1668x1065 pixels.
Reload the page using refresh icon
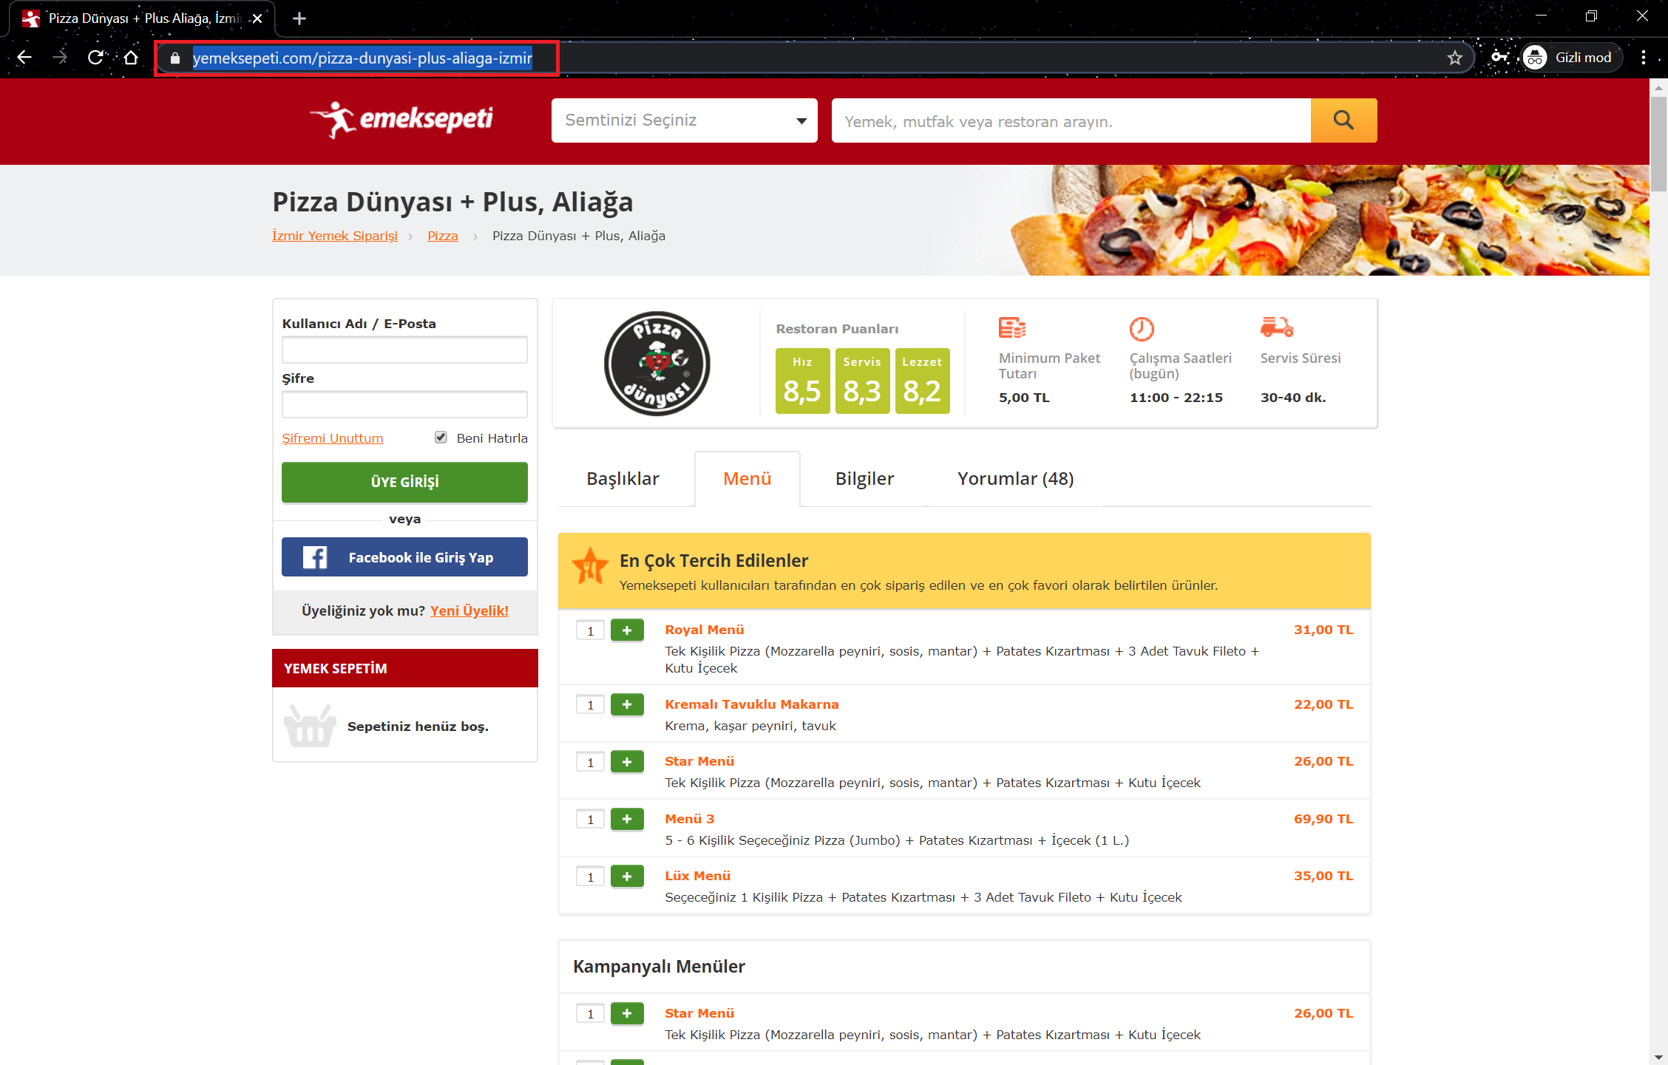tap(95, 58)
